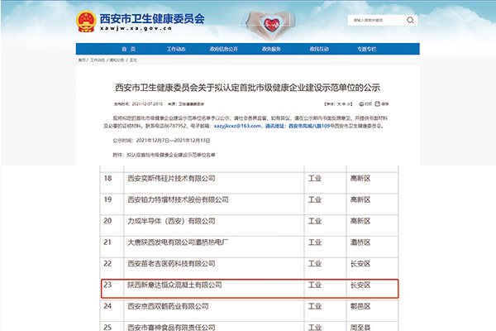The height and width of the screenshot is (331, 496).
Task: Click the 附件 attachment title line
Action: coord(164,156)
